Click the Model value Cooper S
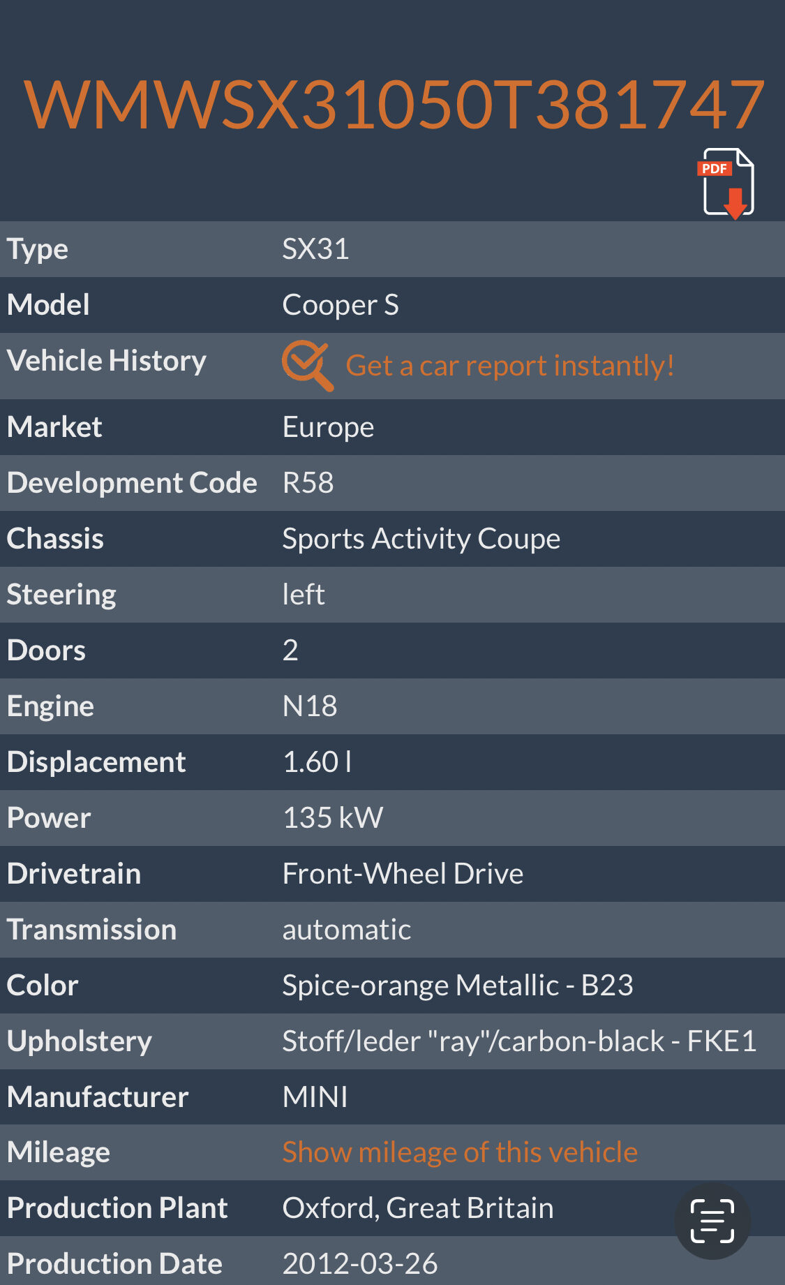This screenshot has width=785, height=1285. point(341,305)
